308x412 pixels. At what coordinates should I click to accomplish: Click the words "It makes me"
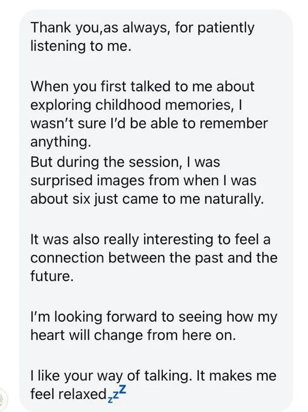tap(236, 375)
